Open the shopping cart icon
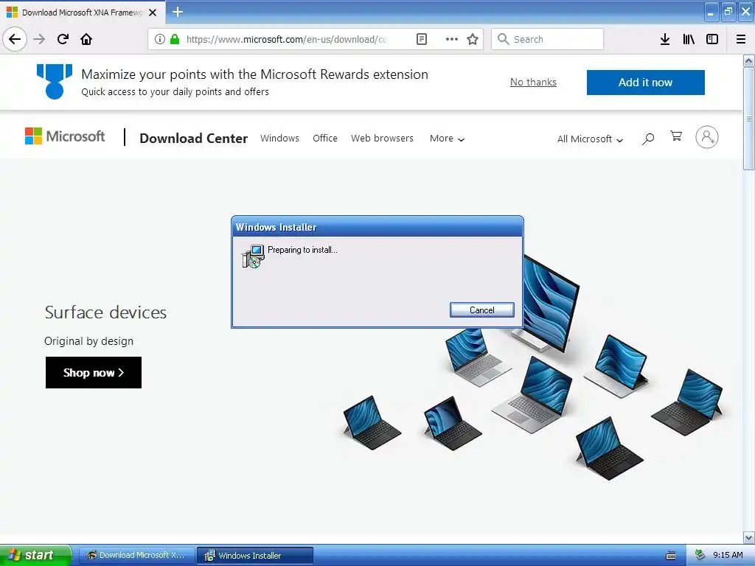Image resolution: width=755 pixels, height=566 pixels. [x=676, y=136]
